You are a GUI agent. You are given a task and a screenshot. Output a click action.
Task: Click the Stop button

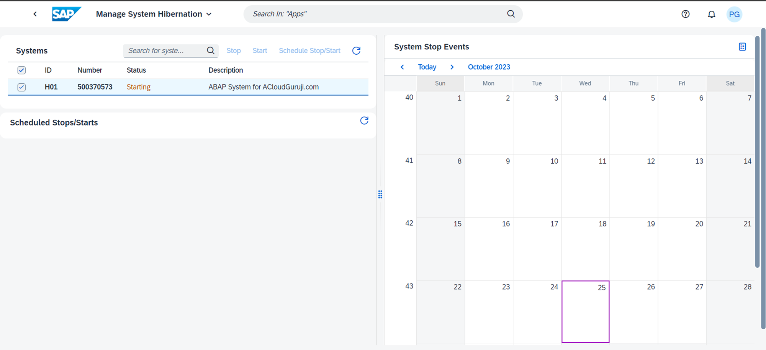(233, 50)
